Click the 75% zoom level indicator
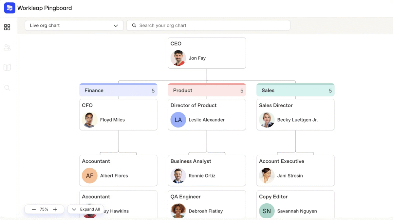This screenshot has height=220, width=393. (x=44, y=209)
